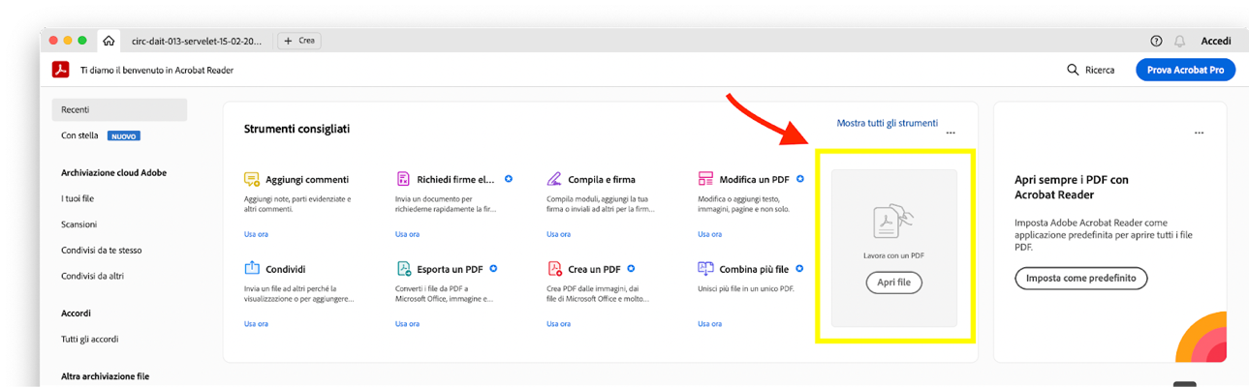The width and height of the screenshot is (1249, 387).
Task: Click the Altra archiviazione file heading
Action: [105, 376]
